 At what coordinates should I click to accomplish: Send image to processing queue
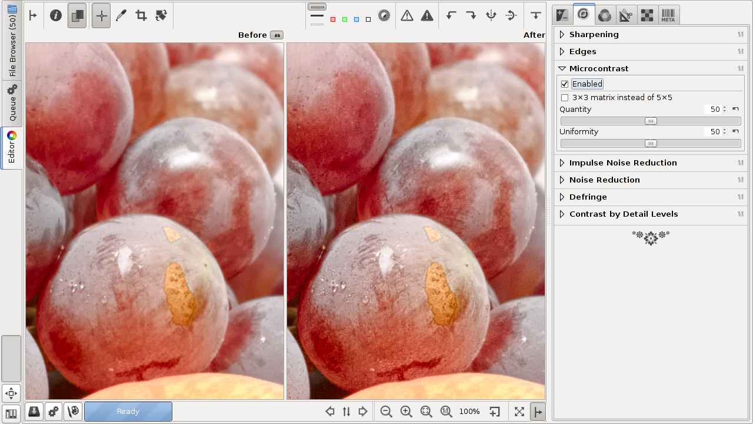coord(54,412)
